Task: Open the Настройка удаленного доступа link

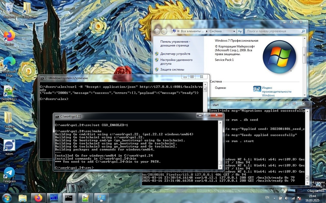Action: coord(176,62)
